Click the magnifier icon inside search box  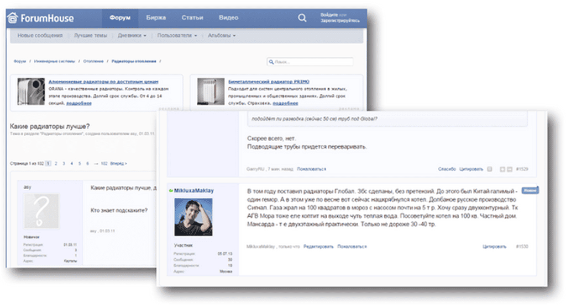tap(271, 62)
